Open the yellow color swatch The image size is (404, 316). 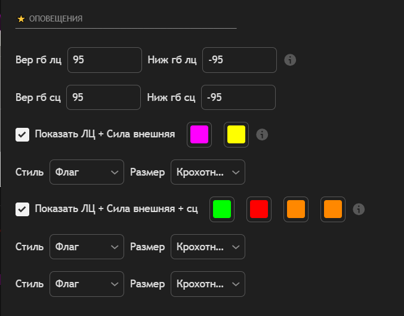(x=236, y=134)
